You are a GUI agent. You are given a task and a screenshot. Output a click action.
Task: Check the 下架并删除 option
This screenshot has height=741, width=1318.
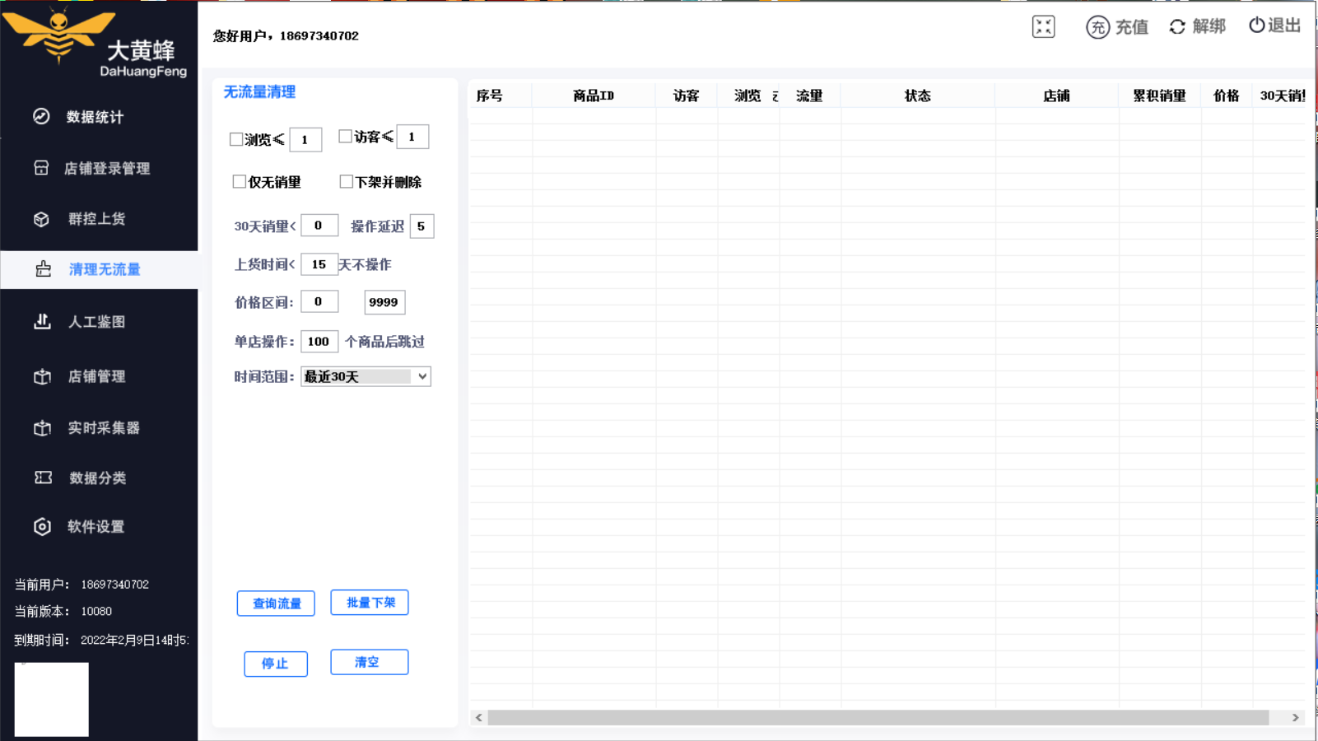coord(346,182)
